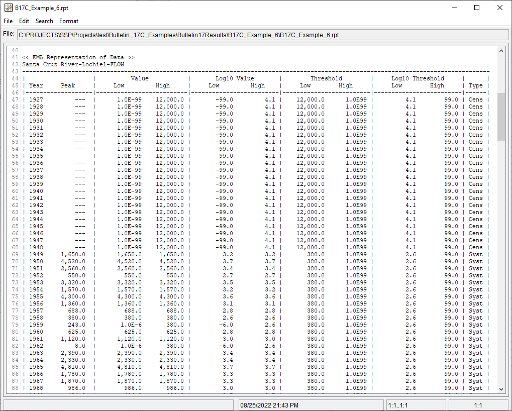Screen dimensions: 512x411
Task: Click year 1940 in the table
Action: click(x=36, y=191)
